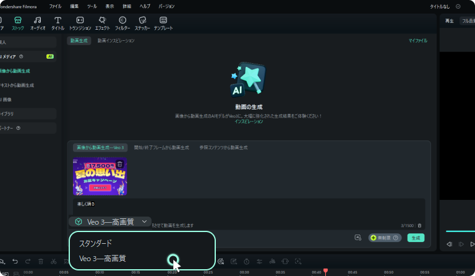Select パートナー in the sidebar
This screenshot has height=276, width=475.
(x=27, y=128)
